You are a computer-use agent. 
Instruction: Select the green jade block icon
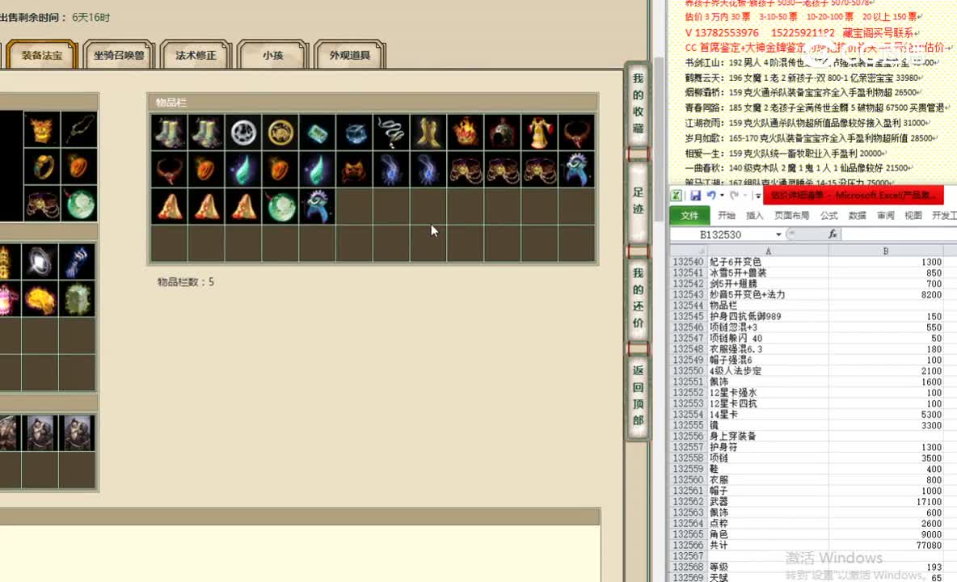[78, 299]
